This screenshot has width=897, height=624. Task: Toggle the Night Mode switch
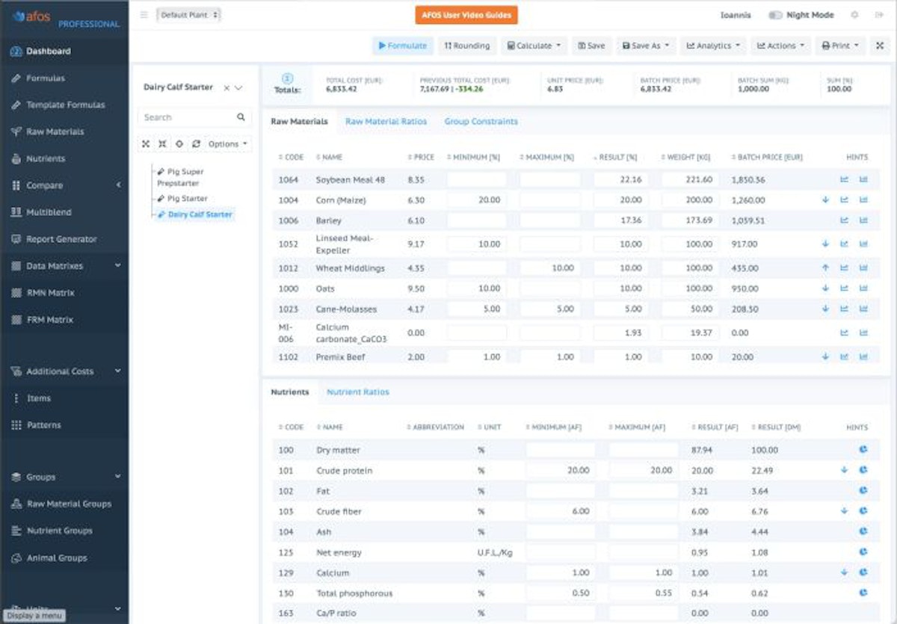tap(775, 15)
